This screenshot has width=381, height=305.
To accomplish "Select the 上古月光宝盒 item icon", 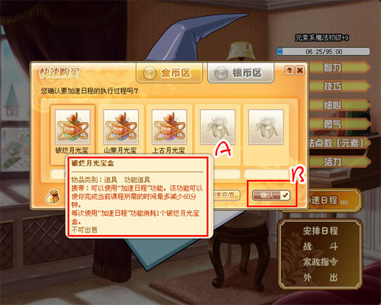I will tap(169, 127).
